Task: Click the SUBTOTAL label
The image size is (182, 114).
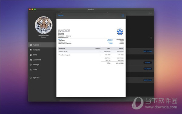Action: (x=108, y=58)
